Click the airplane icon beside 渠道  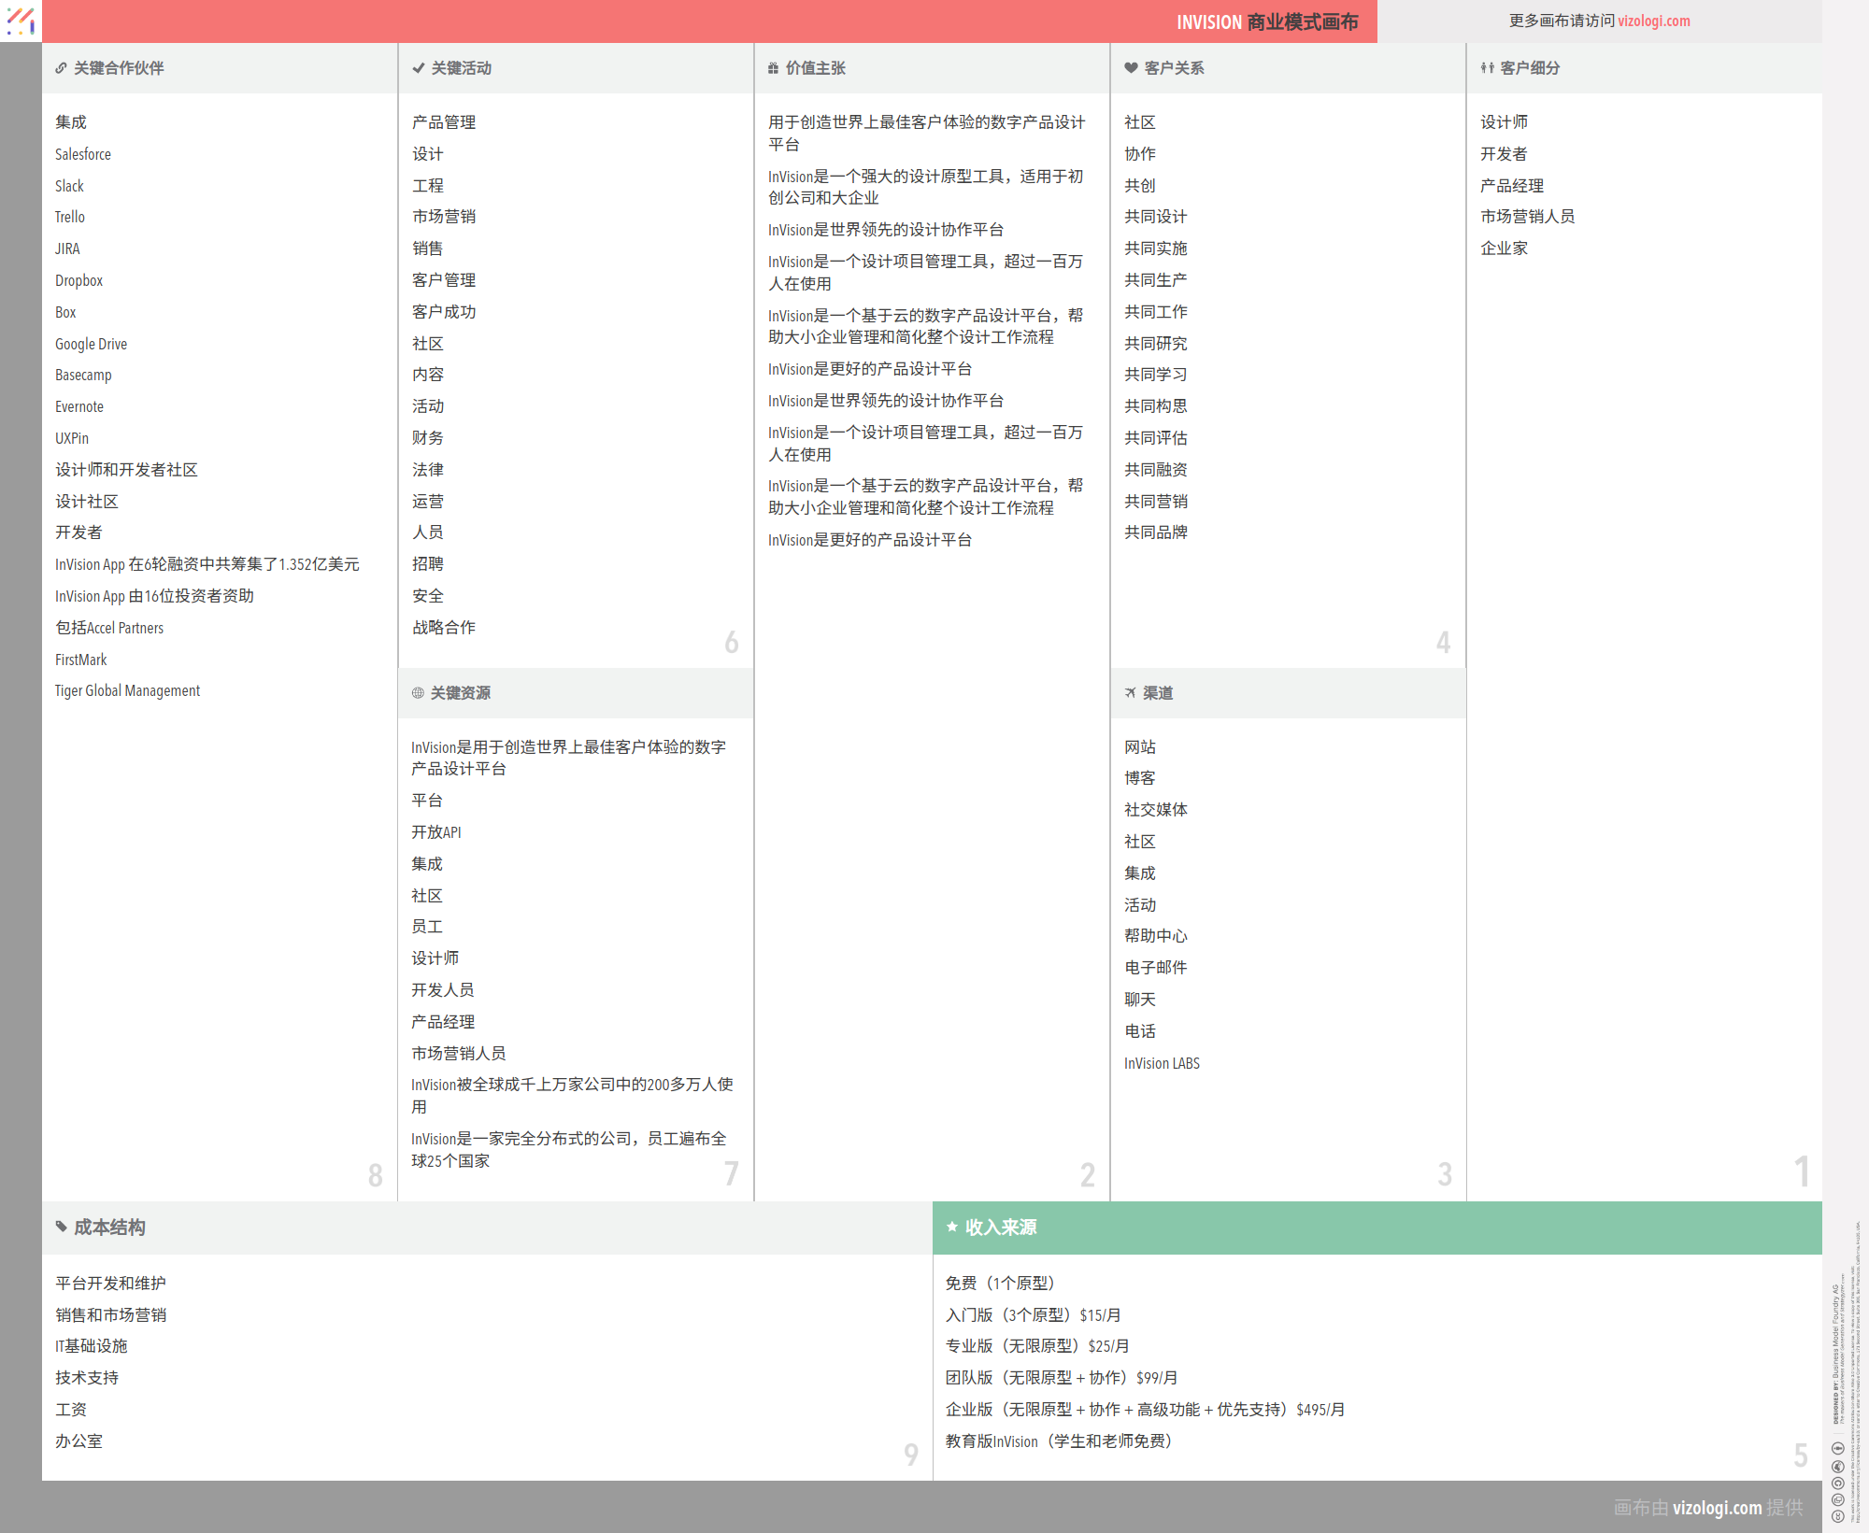coord(1130,693)
